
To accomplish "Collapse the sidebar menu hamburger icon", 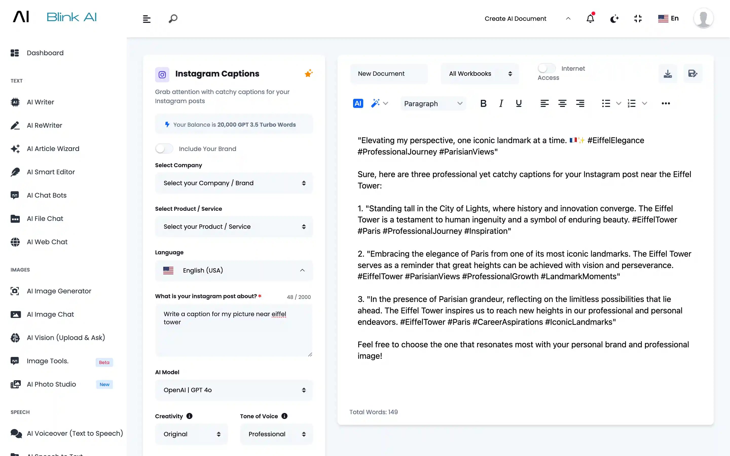I will click(147, 19).
